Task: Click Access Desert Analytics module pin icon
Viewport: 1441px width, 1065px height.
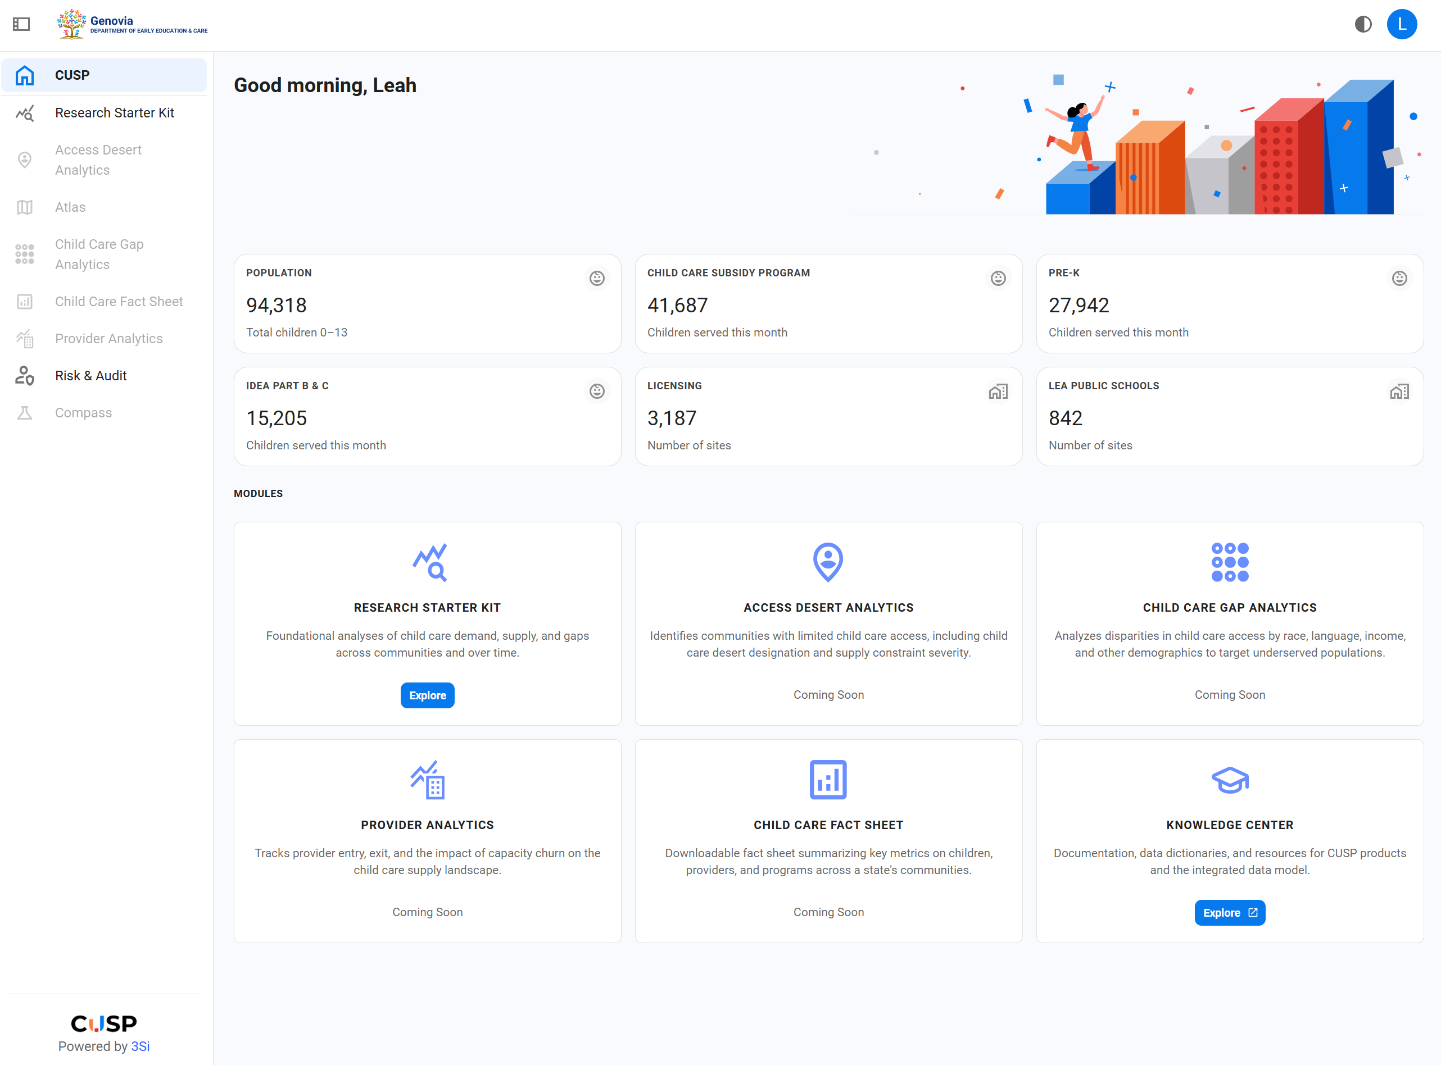Action: pos(828,562)
